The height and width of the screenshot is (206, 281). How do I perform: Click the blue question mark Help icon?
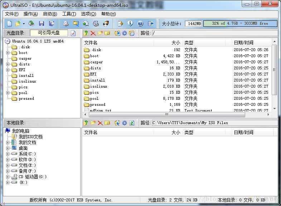click(140, 24)
